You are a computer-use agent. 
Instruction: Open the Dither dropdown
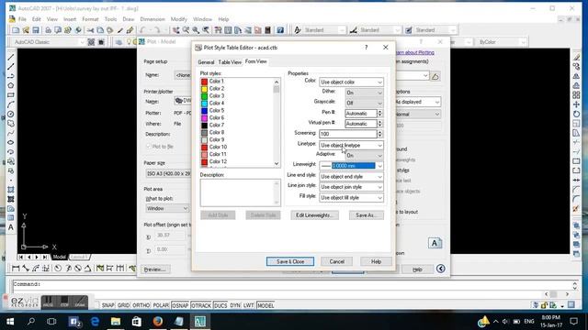click(x=364, y=93)
